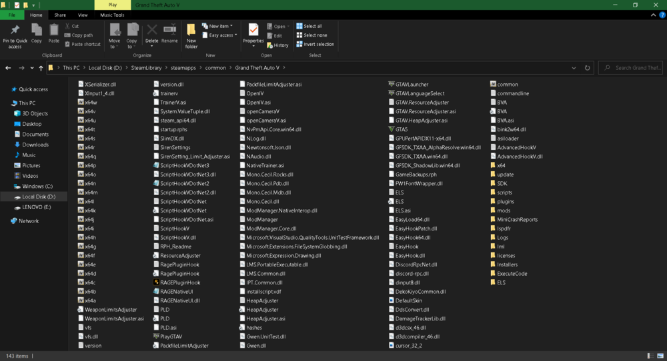Click the Up one level arrow
Image resolution: width=667 pixels, height=361 pixels.
41,68
